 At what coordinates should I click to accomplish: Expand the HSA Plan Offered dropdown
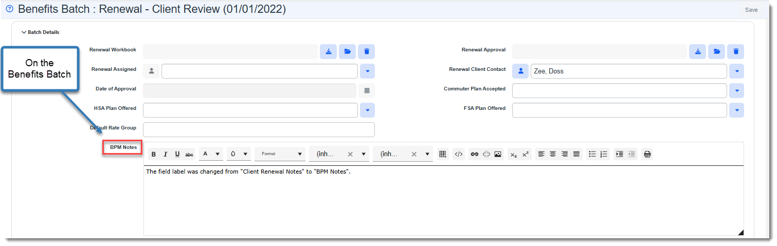(x=367, y=110)
